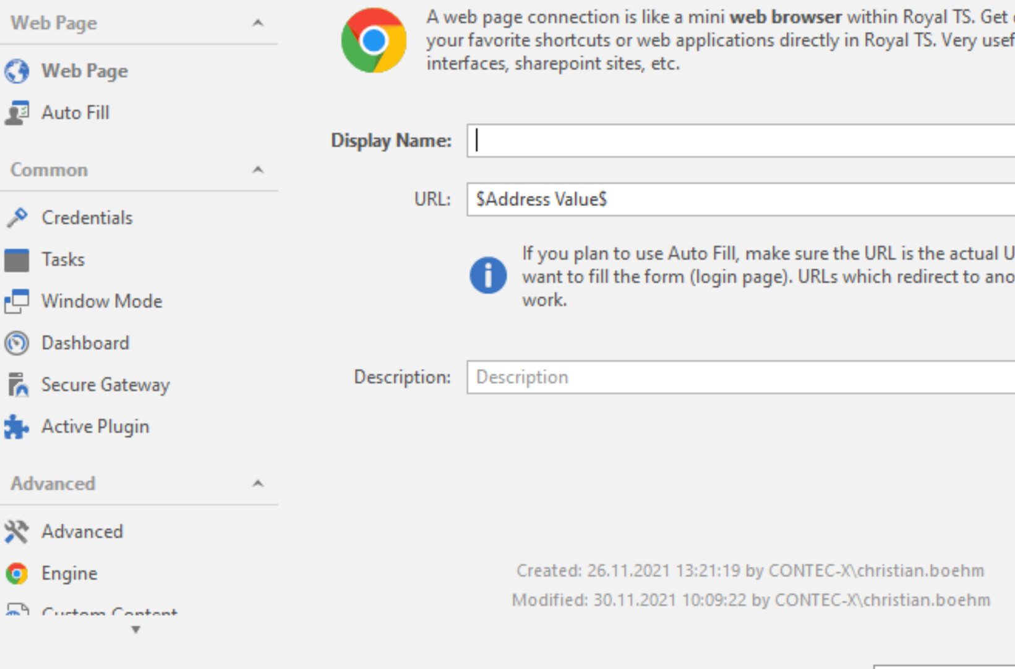Image resolution: width=1015 pixels, height=669 pixels.
Task: Click the URL input field
Action: tap(739, 199)
